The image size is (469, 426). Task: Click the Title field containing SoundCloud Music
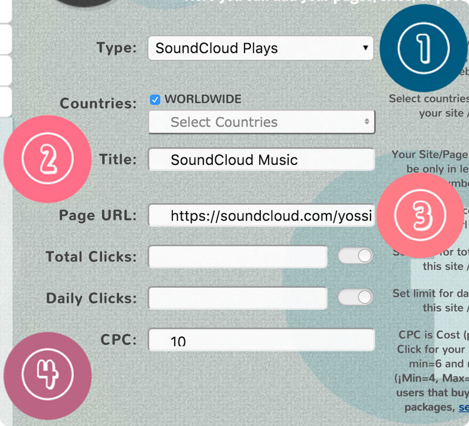[x=261, y=159]
